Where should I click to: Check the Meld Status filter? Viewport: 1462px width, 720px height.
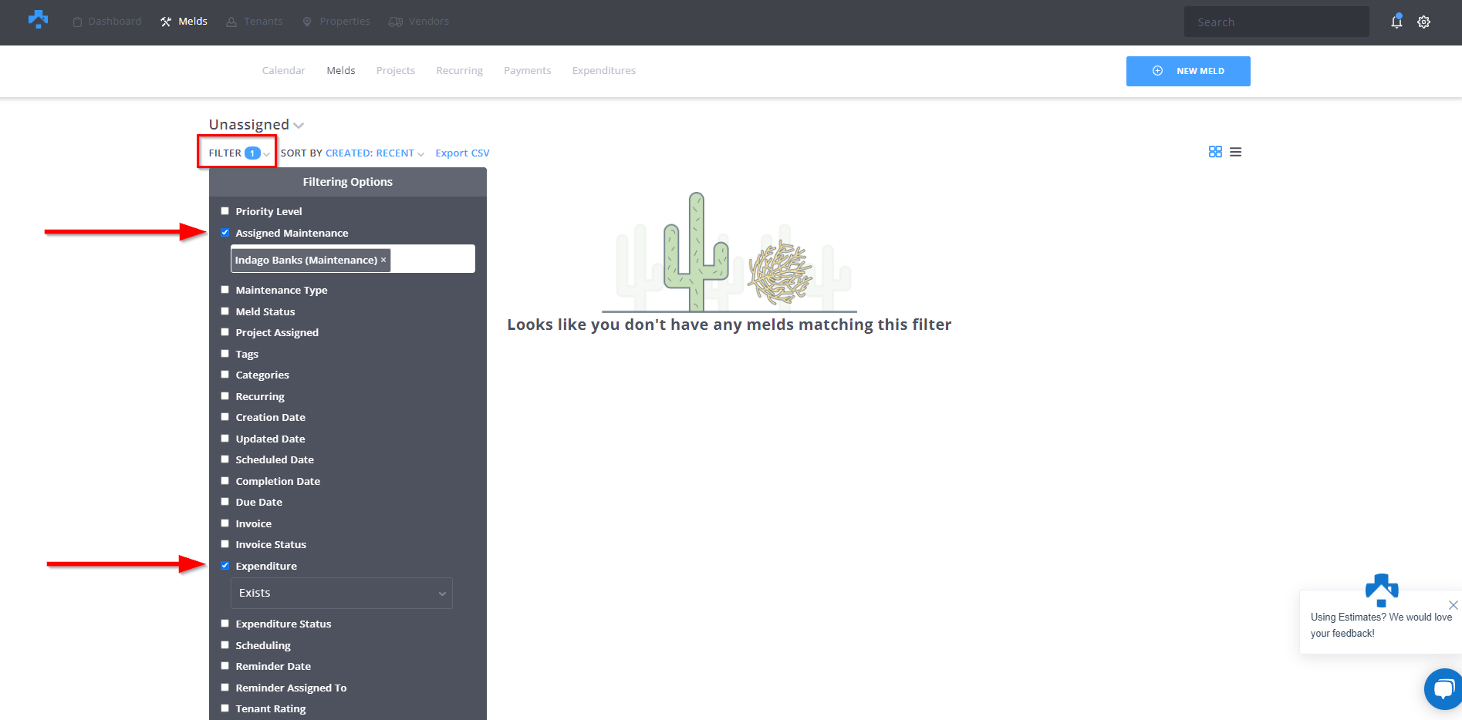point(225,311)
